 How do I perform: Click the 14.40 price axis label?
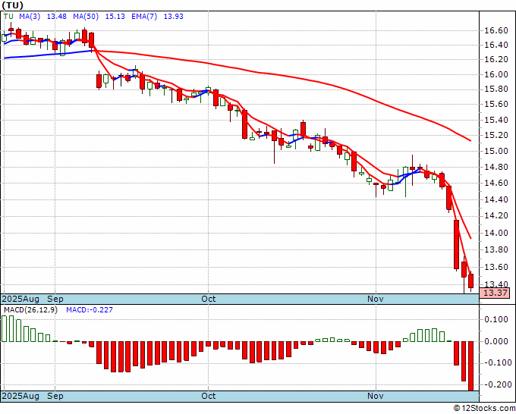(x=496, y=199)
